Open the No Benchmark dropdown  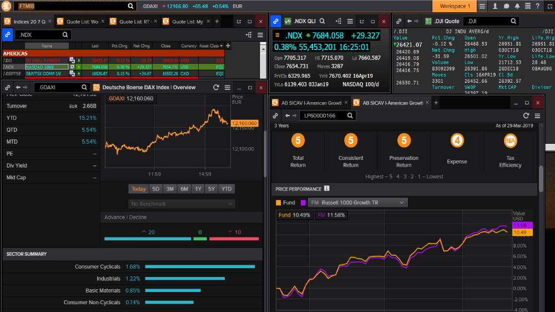click(181, 204)
